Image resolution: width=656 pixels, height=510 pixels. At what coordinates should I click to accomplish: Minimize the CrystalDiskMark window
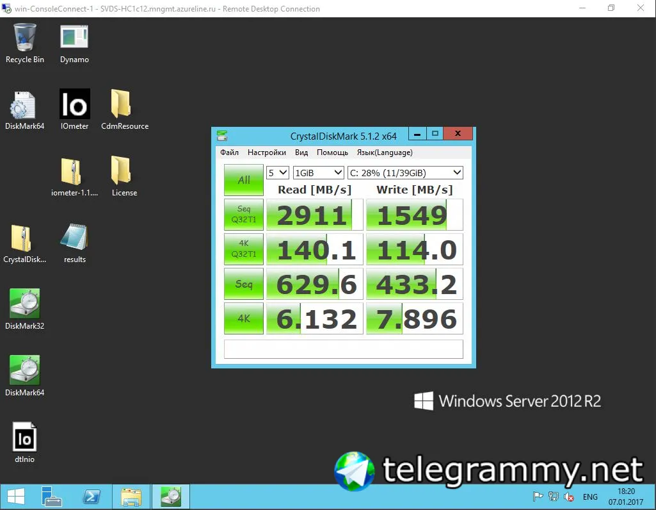(417, 134)
